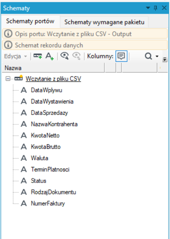The width and height of the screenshot is (170, 239).
Task: Select the NazwaKontrahenta field
Action: tap(54, 124)
